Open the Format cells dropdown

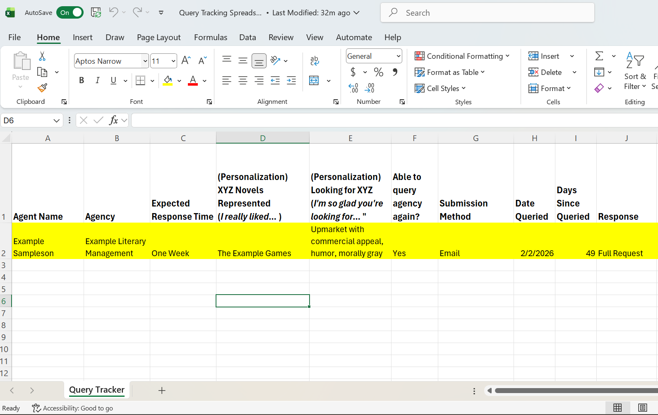point(550,88)
